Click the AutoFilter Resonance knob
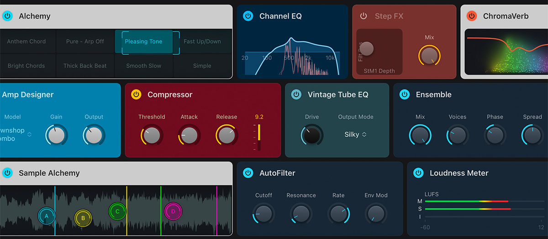Viewport: 548px width, 239px height. click(x=301, y=213)
